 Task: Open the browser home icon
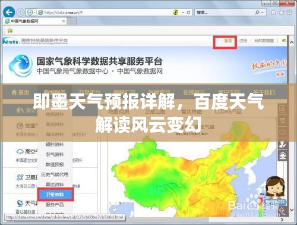tap(273, 12)
